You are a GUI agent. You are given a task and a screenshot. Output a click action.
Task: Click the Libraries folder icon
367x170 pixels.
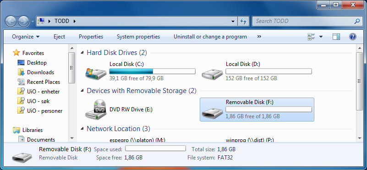point(16,130)
